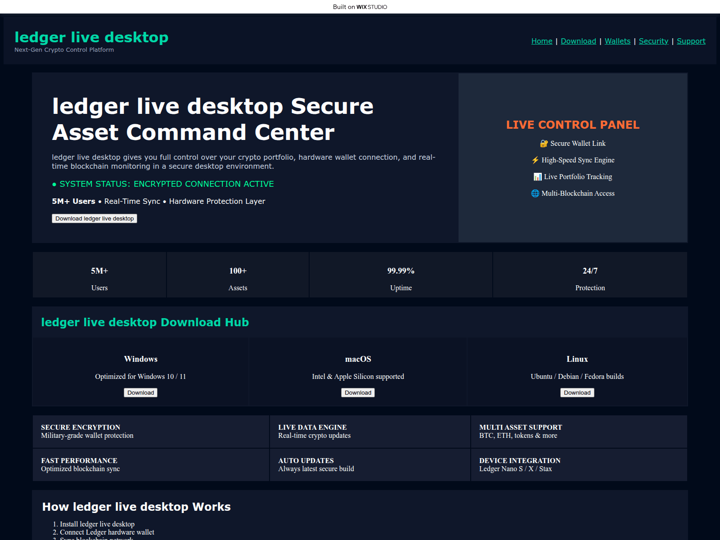Click the LIVE CONTROL PANEL heading
Viewport: 720px width, 540px height.
coord(573,125)
